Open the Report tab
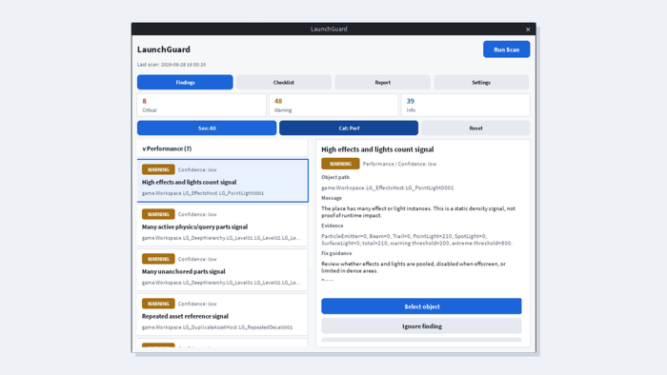The image size is (667, 375). tap(382, 83)
